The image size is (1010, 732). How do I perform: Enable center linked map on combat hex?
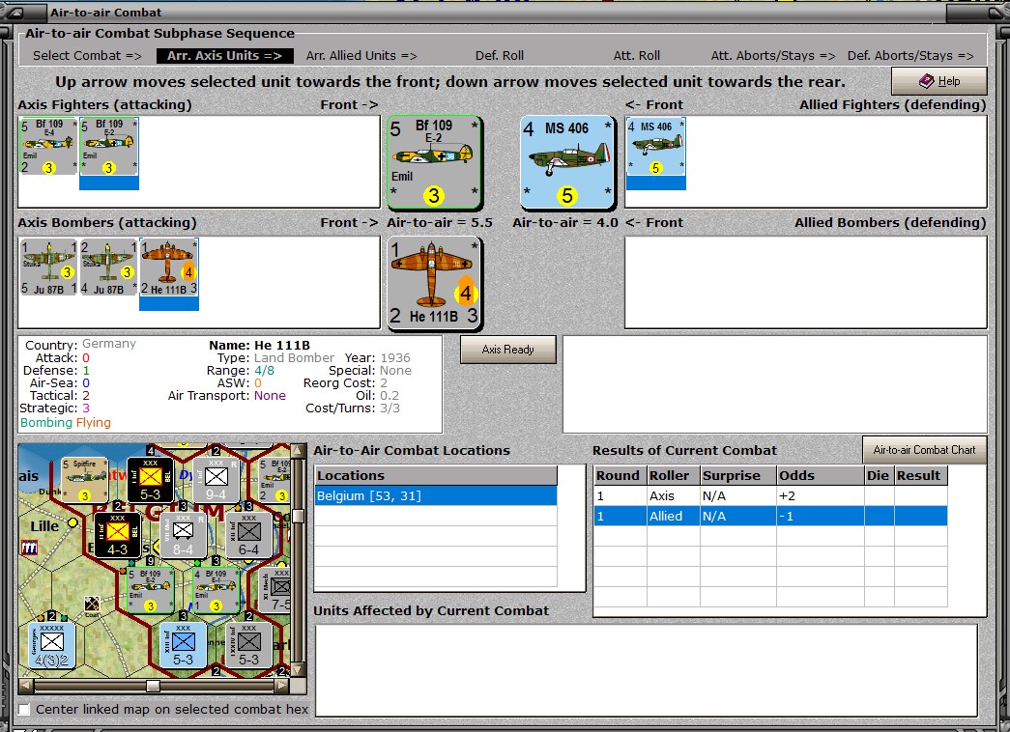pos(24,709)
